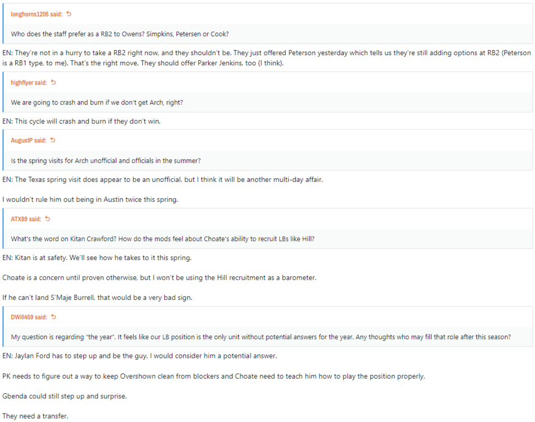The height and width of the screenshot is (422, 535).
Task: Click the jump arrow beside longhorns1205's quote
Action: 69,14
